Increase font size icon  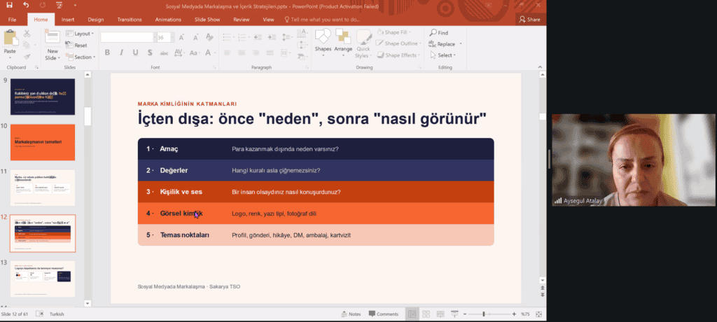(181, 38)
